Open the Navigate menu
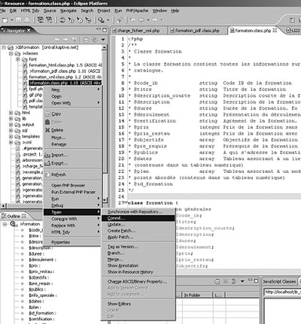Image resolution: width=301 pixels, height=324 pixels. tap(68, 11)
